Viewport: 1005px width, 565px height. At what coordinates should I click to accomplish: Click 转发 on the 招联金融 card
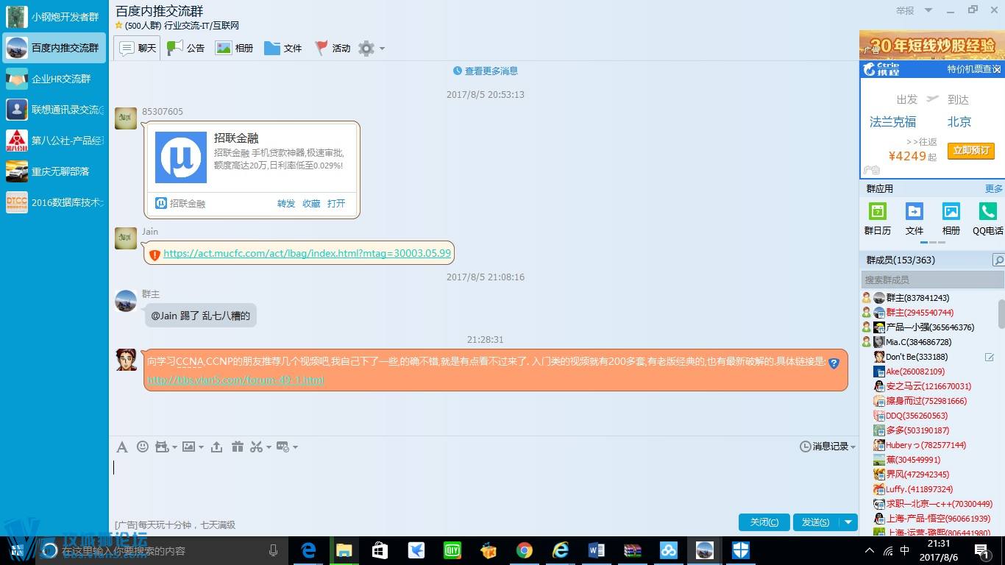tap(286, 204)
